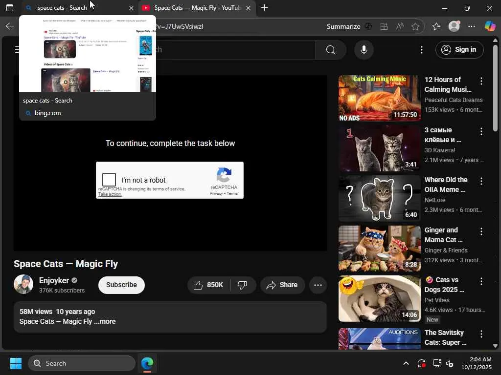Open YouTube settings three-dot menu
The width and height of the screenshot is (501, 375).
click(x=422, y=50)
